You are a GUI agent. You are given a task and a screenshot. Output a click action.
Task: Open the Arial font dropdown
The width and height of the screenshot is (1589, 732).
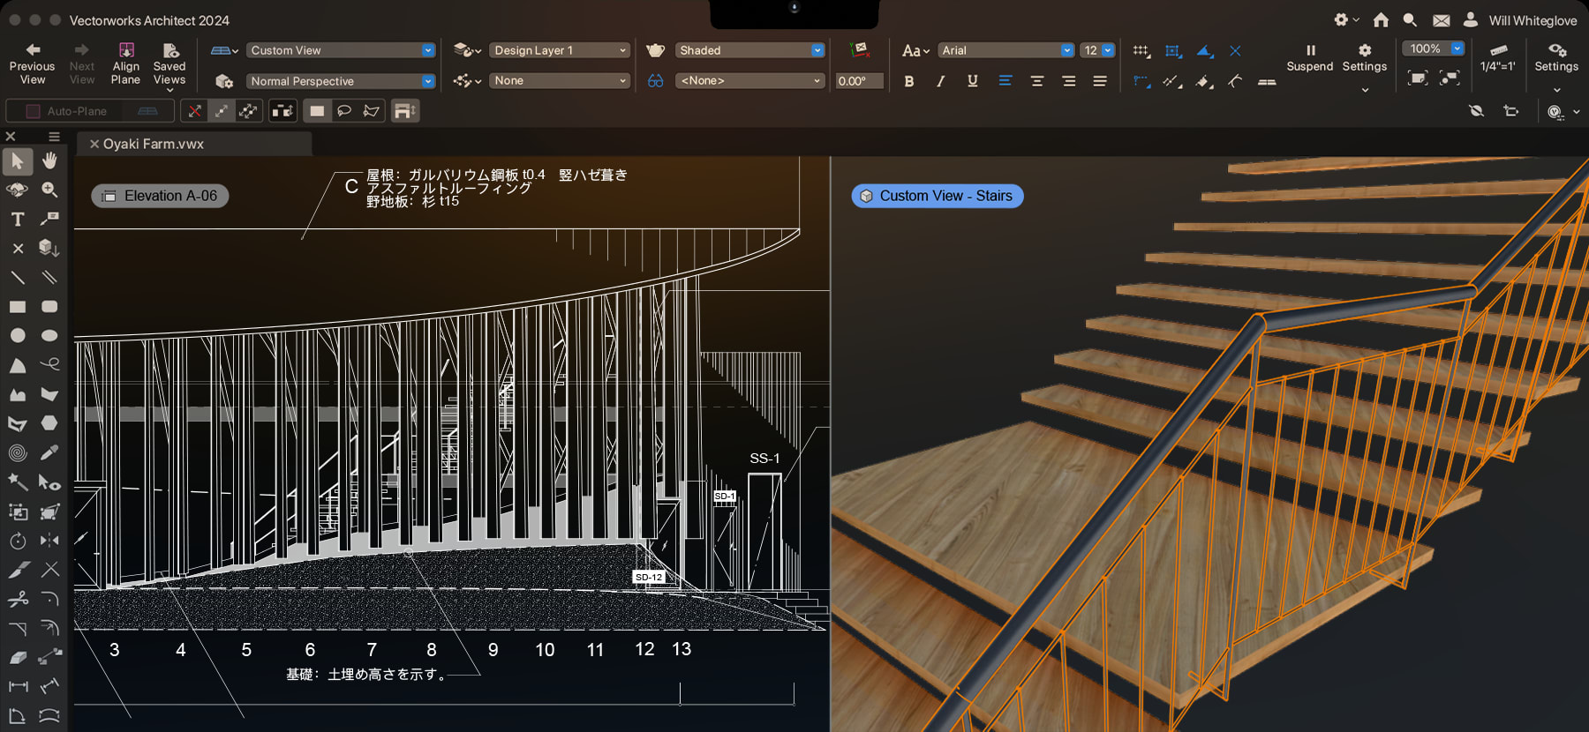[x=1005, y=50]
